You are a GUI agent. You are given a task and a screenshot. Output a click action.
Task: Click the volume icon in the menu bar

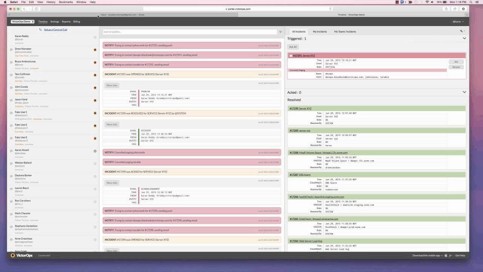pos(433,2)
